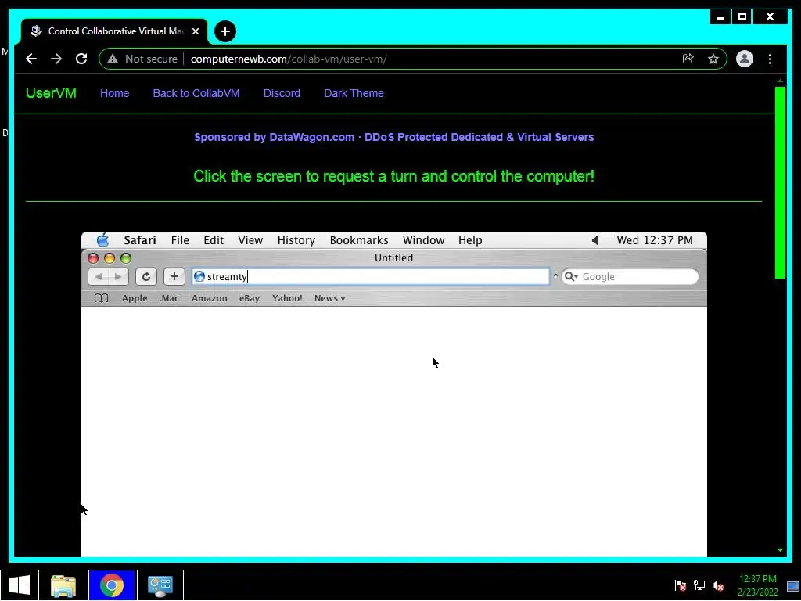Screen dimensions: 801x601
Task: Share this page via share icon
Action: [688, 59]
